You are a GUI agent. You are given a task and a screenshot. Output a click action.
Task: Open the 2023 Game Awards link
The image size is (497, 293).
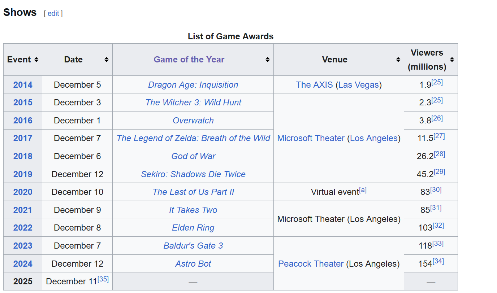click(23, 246)
